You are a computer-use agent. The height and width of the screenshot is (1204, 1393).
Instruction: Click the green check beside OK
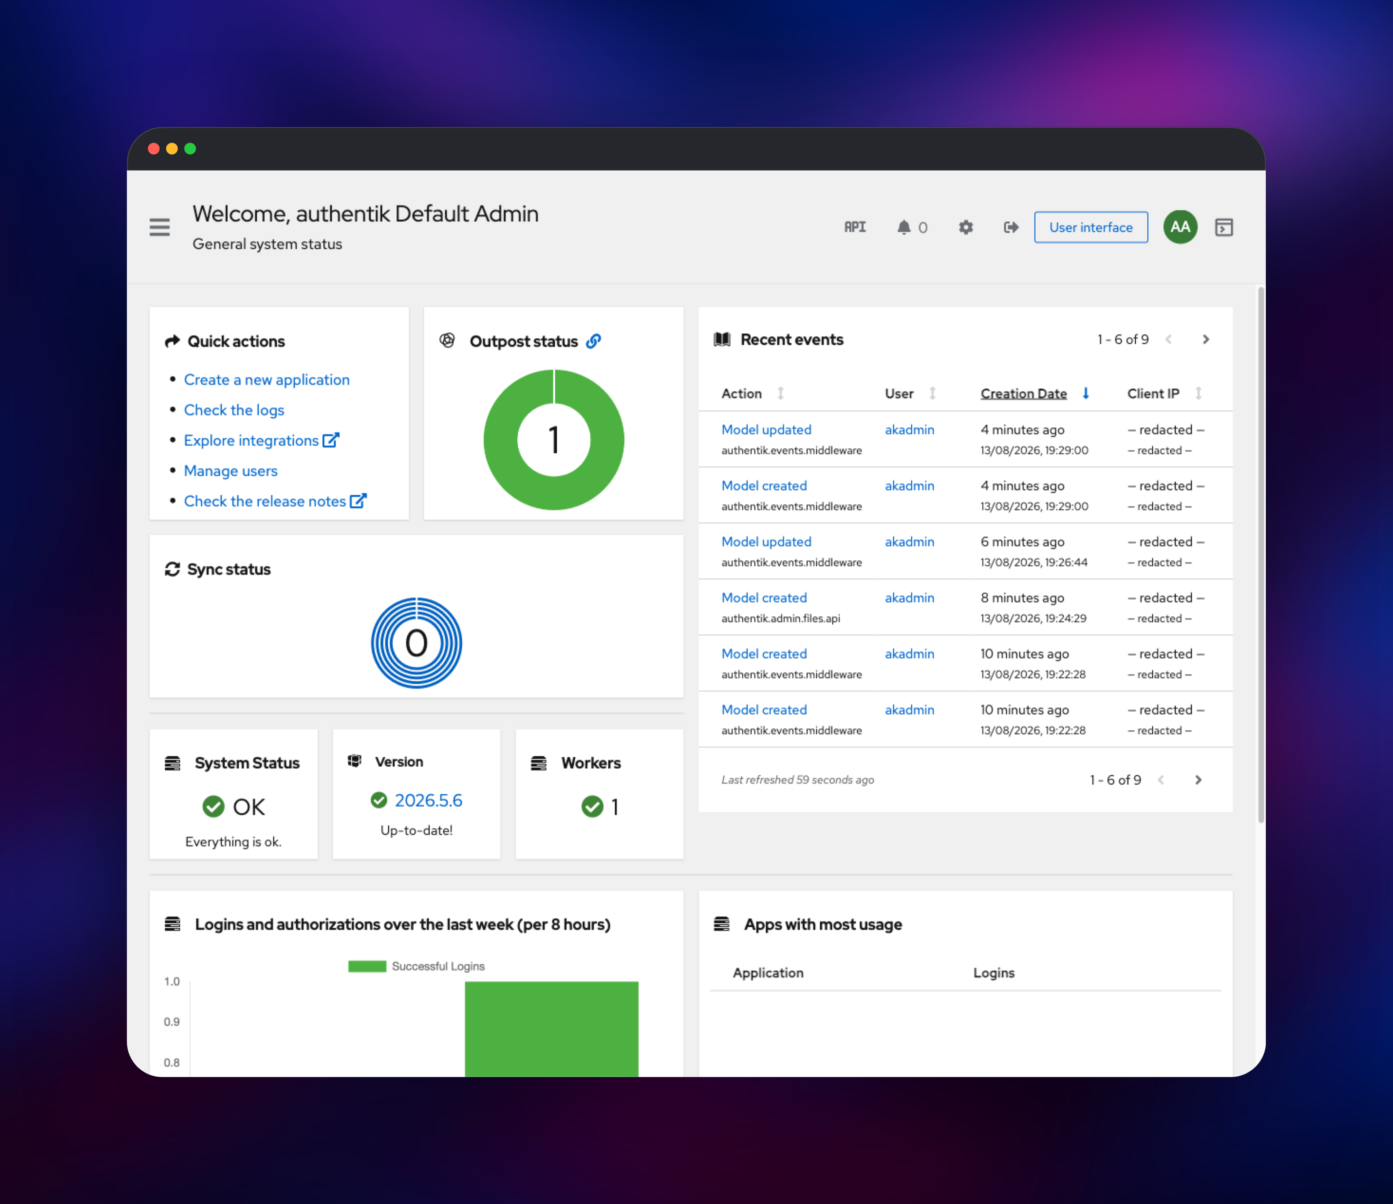tap(213, 807)
